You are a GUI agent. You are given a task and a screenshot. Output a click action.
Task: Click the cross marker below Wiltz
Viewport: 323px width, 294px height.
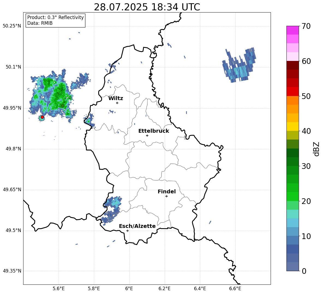[117, 103]
